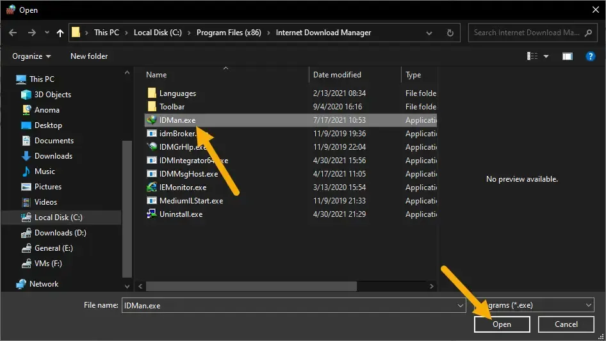Click the Up one level arrow
The image size is (606, 341).
(60, 33)
